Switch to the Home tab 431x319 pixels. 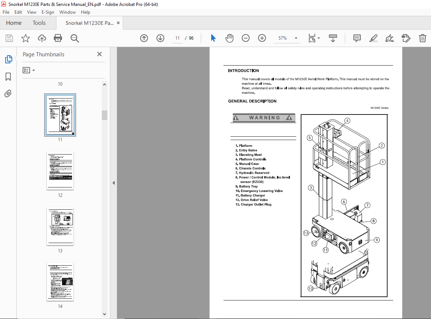click(x=14, y=23)
